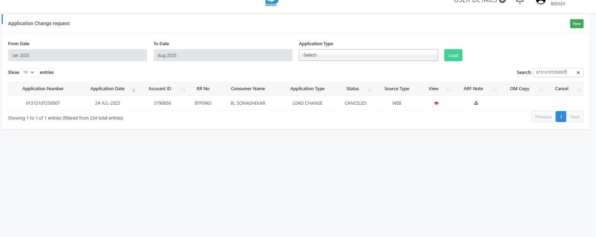Download the ARF Note file
Viewport: 596px width, 237px height.
coord(476,103)
